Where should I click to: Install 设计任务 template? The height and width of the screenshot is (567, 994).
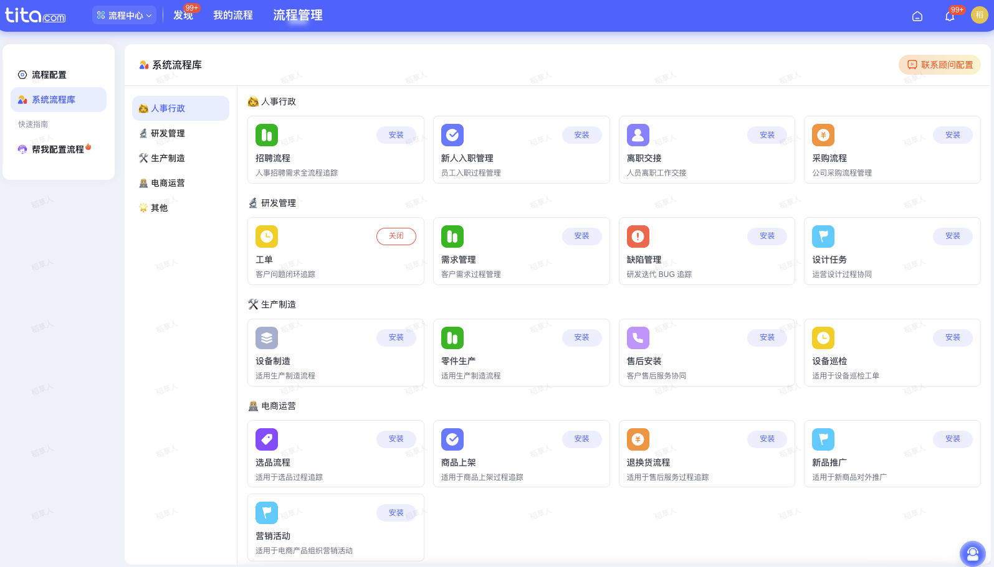(x=953, y=237)
